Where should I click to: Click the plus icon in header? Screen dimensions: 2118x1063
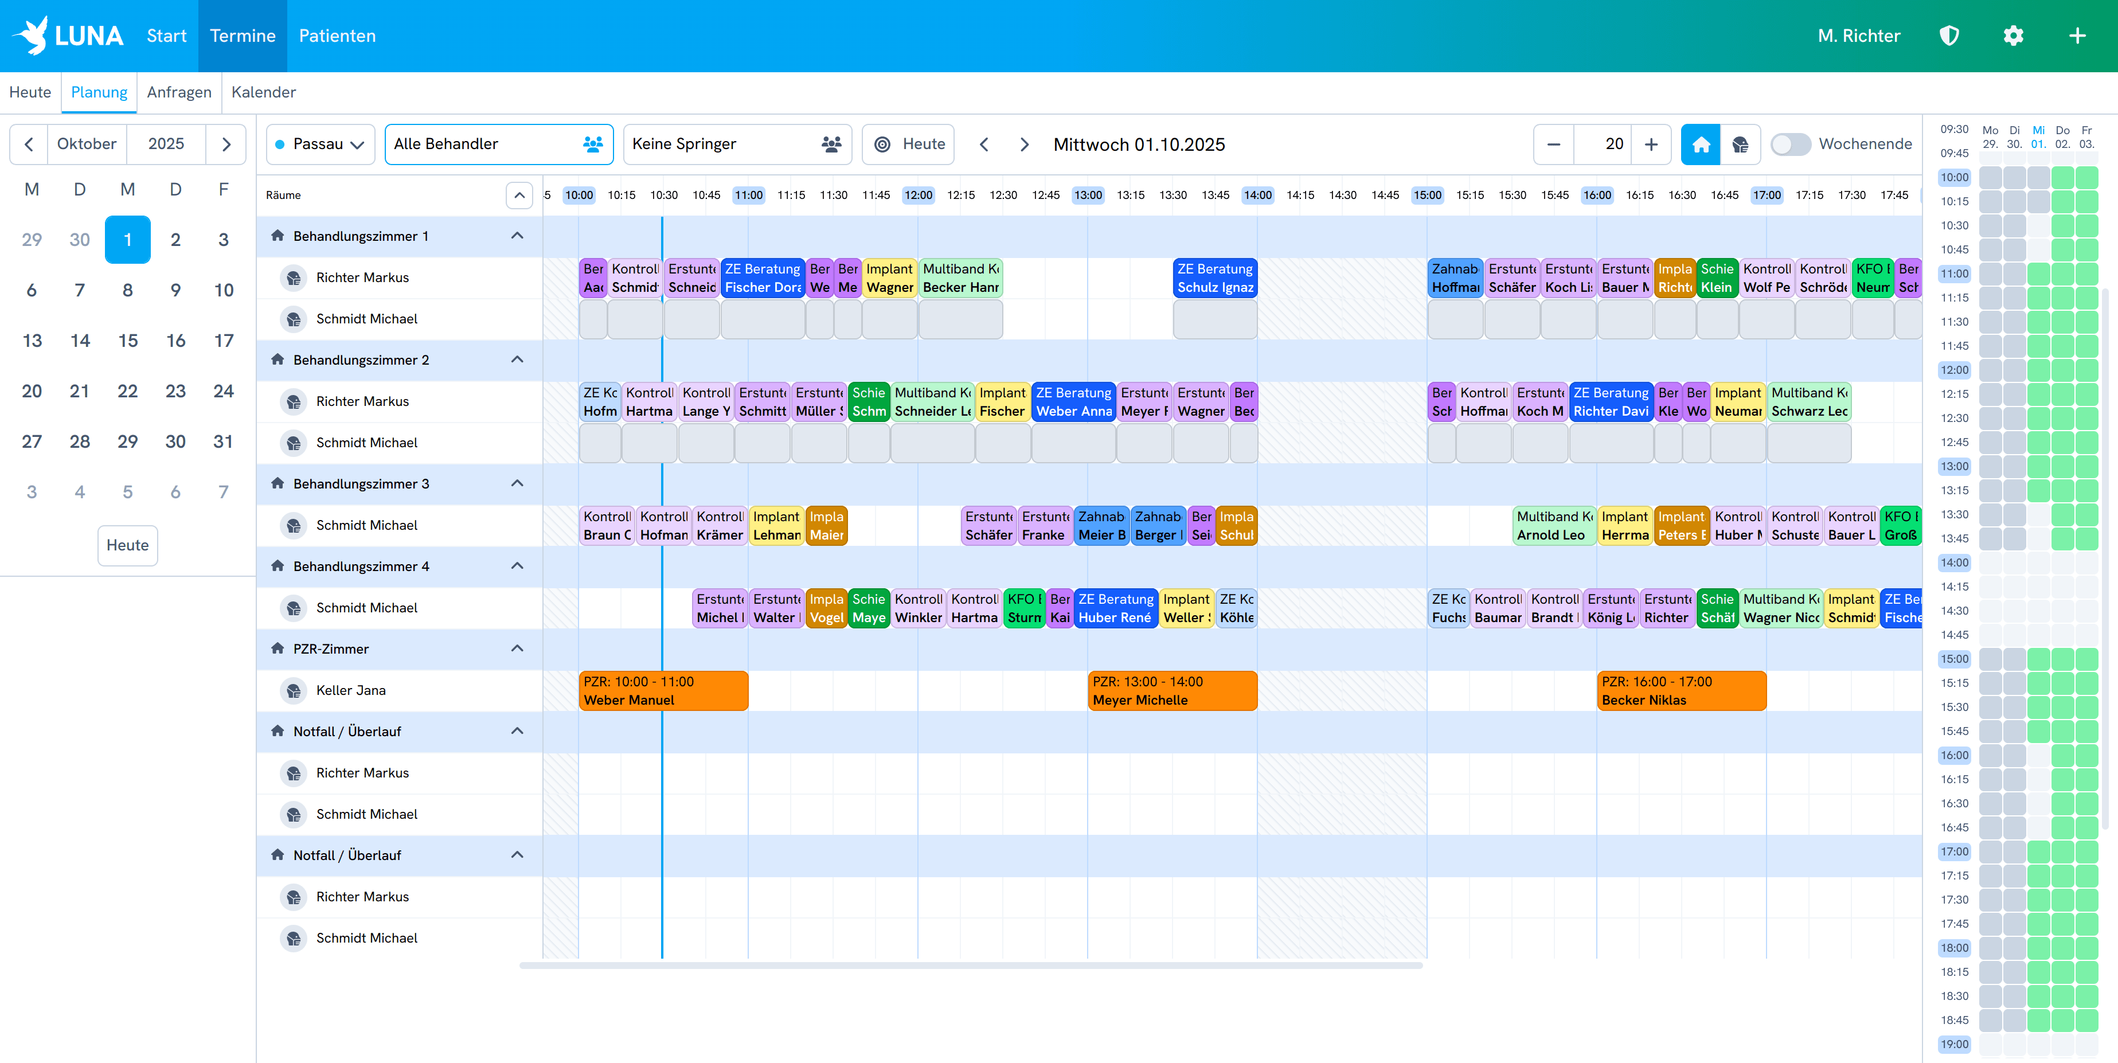2078,36
